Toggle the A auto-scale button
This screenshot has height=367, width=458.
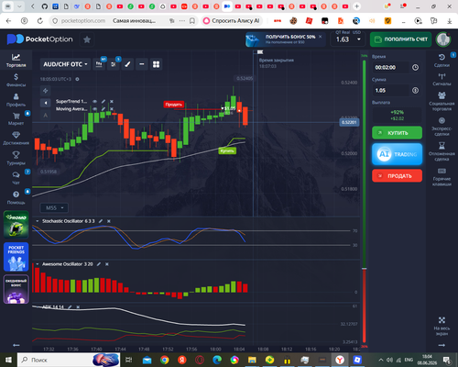point(45,115)
